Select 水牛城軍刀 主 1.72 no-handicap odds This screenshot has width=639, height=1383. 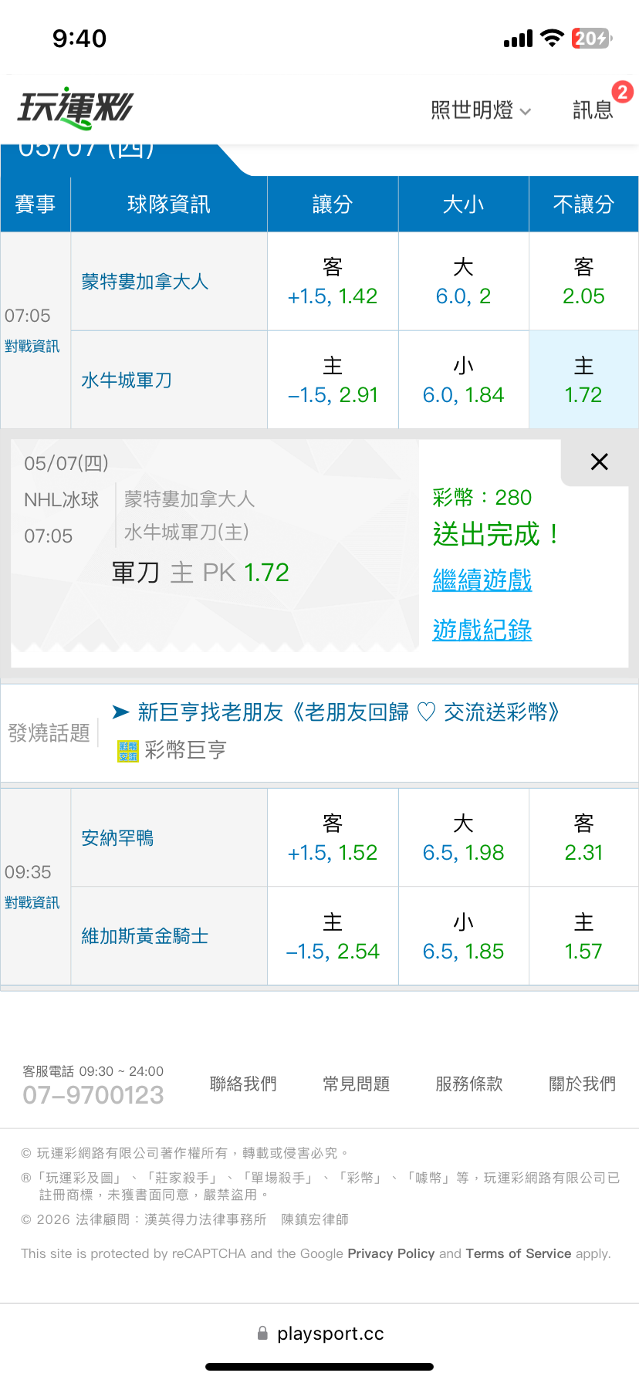pyautogui.click(x=583, y=380)
